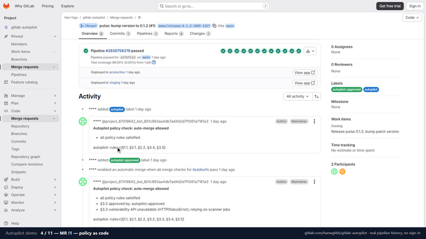Click gitlab-autopilot breadcrumb link

[94, 17]
